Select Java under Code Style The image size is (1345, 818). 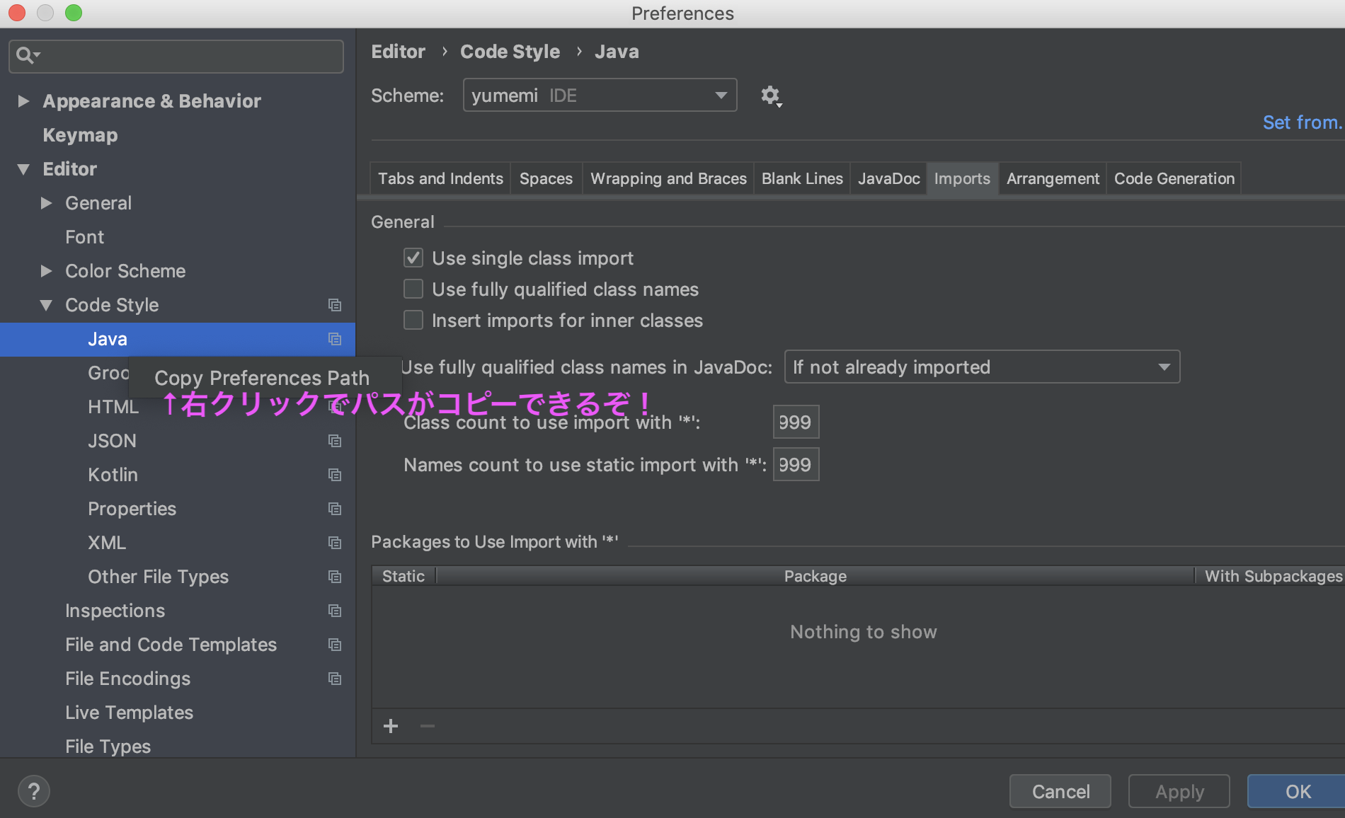[178, 339]
